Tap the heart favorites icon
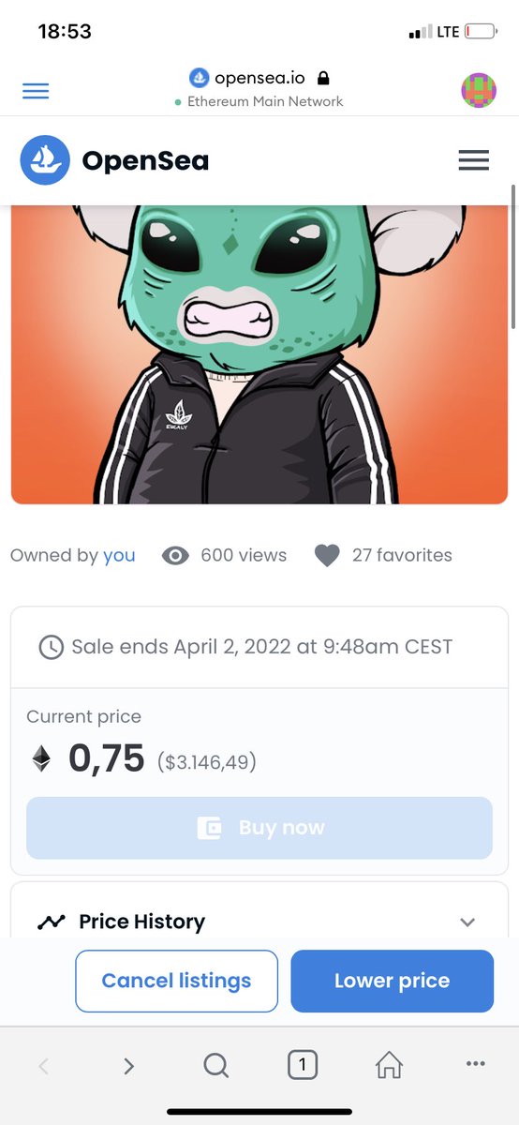The image size is (519, 1125). [x=327, y=556]
